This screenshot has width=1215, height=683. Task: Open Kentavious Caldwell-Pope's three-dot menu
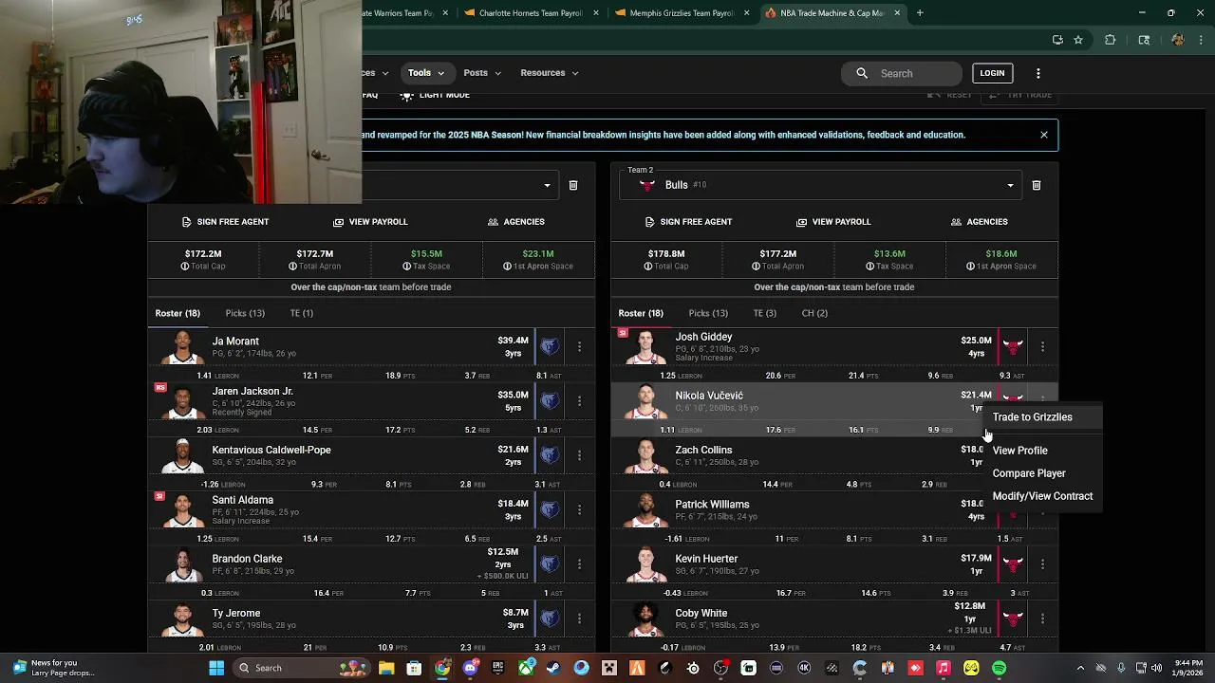[579, 455]
